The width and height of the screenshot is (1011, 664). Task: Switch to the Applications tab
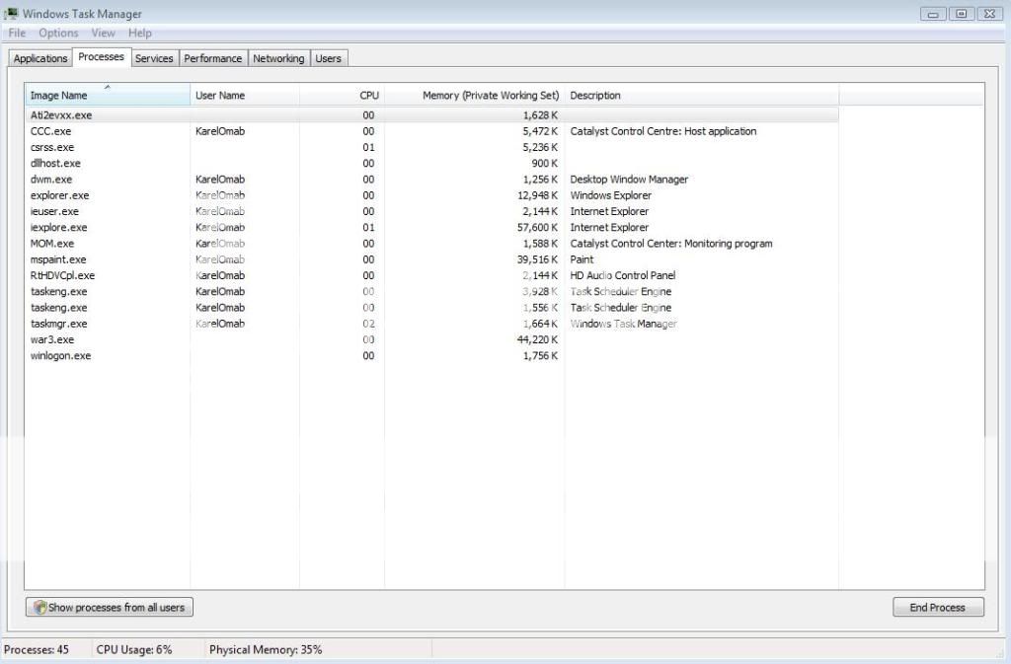pyautogui.click(x=40, y=58)
